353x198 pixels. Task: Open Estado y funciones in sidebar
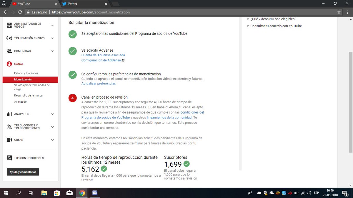[x=26, y=73]
